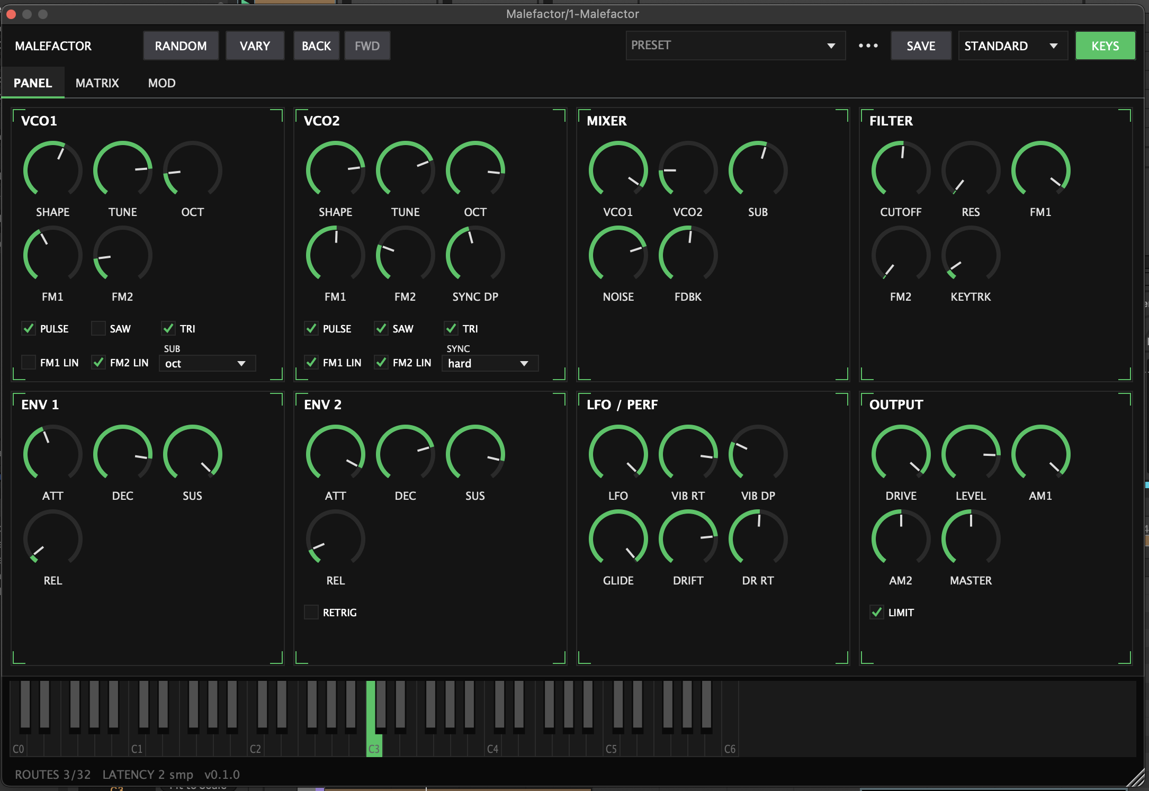Image resolution: width=1149 pixels, height=791 pixels.
Task: Disable the OUTPUT LIMIT checkbox
Action: (x=877, y=612)
